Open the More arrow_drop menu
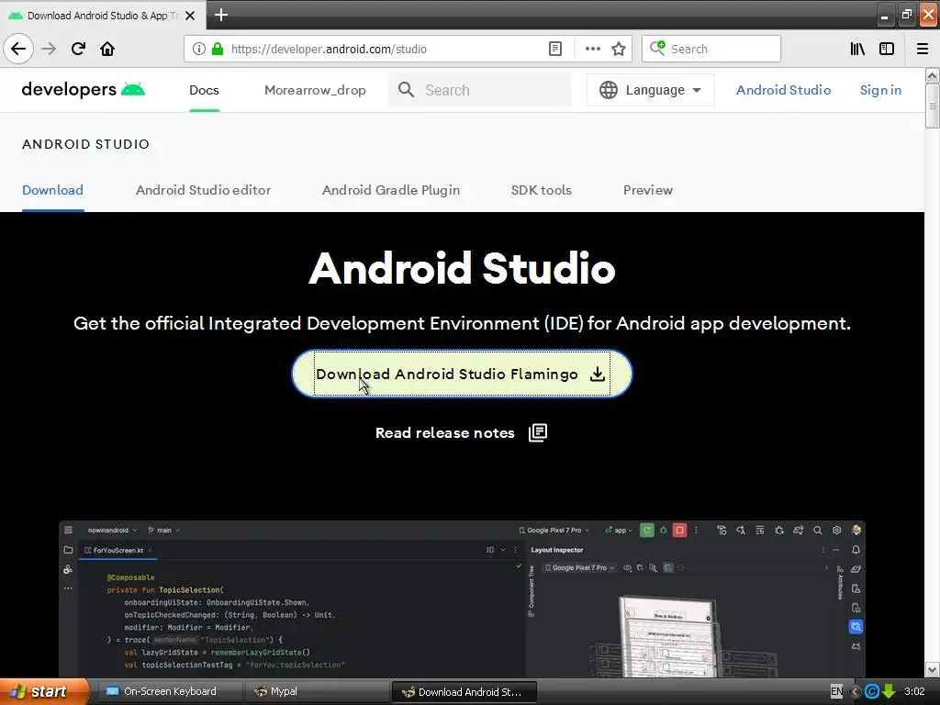The width and height of the screenshot is (940, 705). (x=315, y=90)
